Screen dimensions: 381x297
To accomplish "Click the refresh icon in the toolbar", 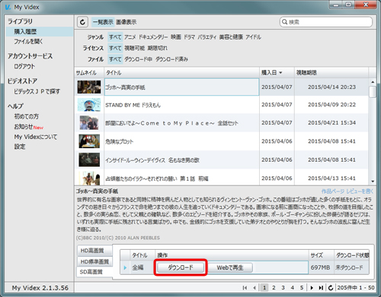I will pyautogui.click(x=82, y=22).
